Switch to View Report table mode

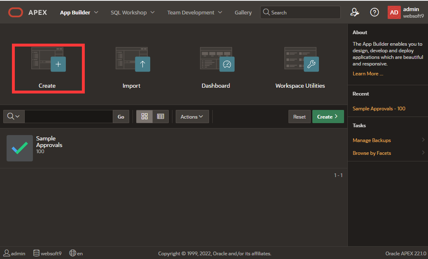tap(160, 117)
